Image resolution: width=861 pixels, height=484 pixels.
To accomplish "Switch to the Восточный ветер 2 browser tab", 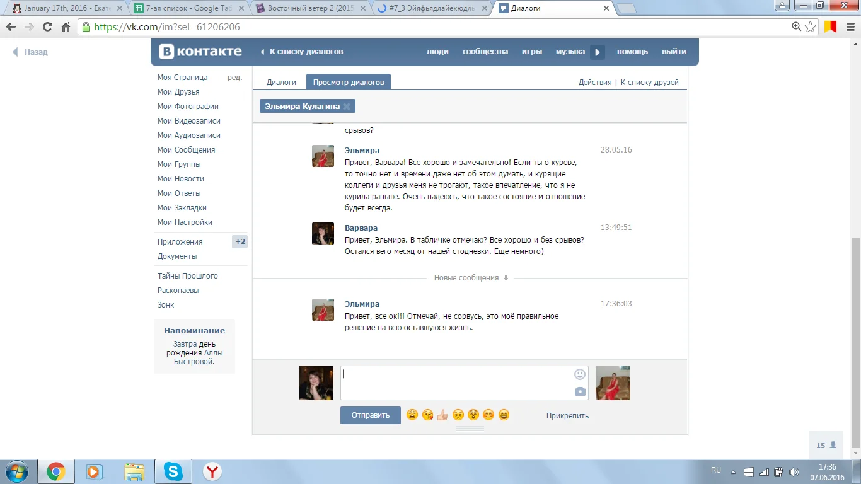I will 310,8.
